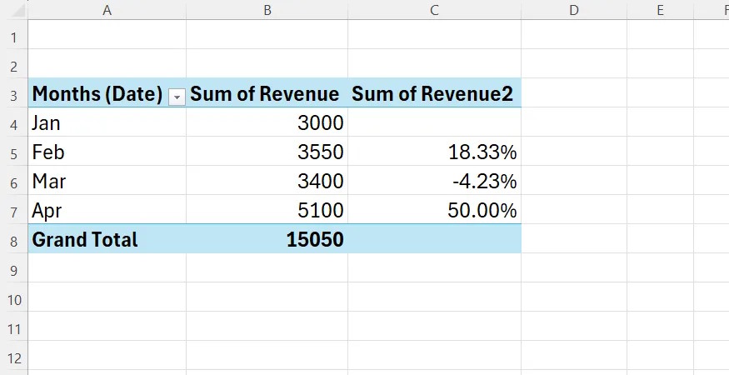Select row 12 header
The height and width of the screenshot is (375, 729).
pyautogui.click(x=14, y=358)
